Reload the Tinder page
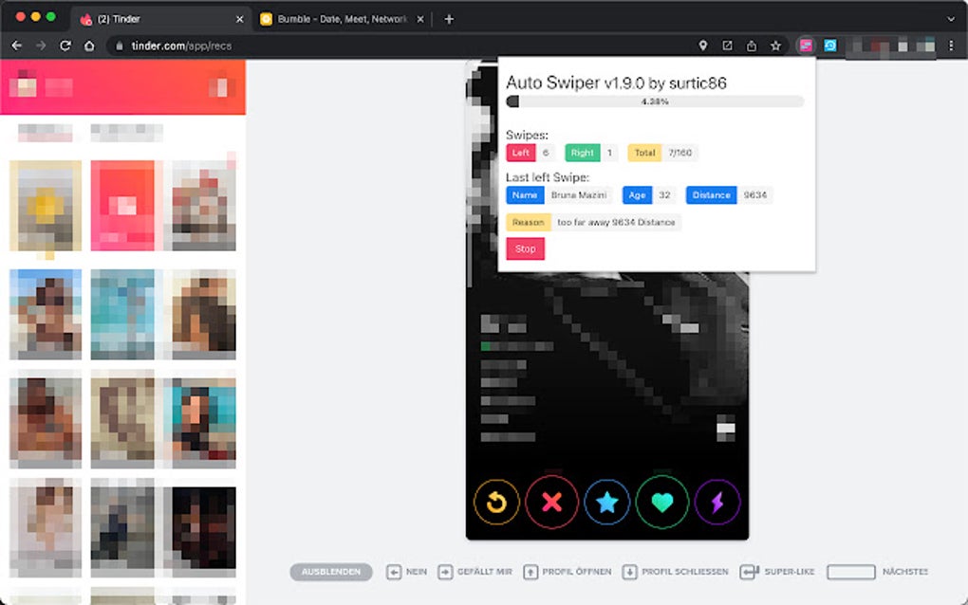The width and height of the screenshot is (968, 605). tap(65, 45)
